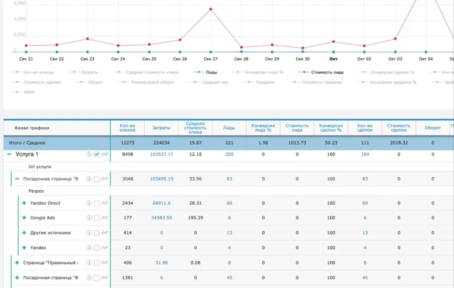Click chart icon in Google Ads row
The image size is (454, 288).
click(105, 218)
